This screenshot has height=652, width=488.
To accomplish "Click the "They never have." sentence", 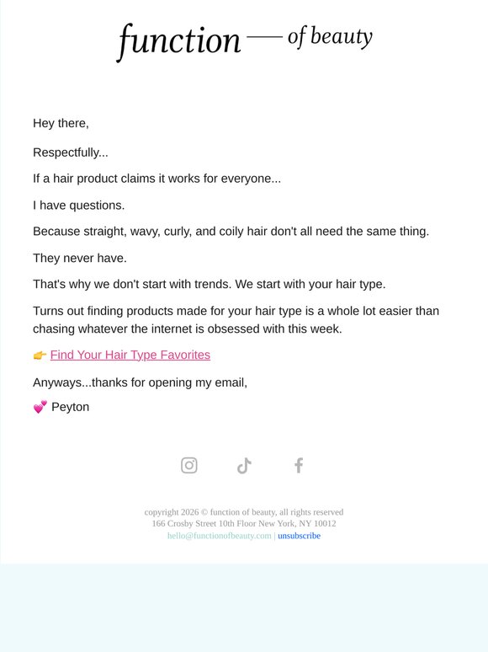I will (80, 258).
